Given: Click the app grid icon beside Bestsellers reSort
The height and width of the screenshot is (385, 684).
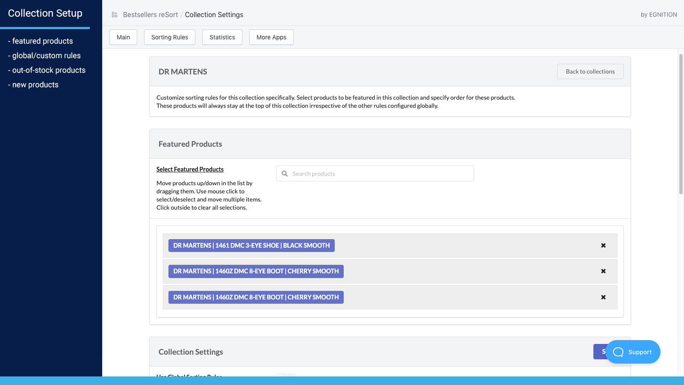Looking at the screenshot, I should pos(115,15).
